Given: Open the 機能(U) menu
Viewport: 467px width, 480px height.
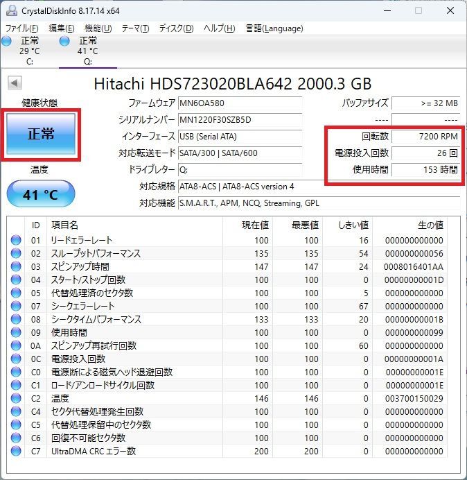Looking at the screenshot, I should 98,28.
